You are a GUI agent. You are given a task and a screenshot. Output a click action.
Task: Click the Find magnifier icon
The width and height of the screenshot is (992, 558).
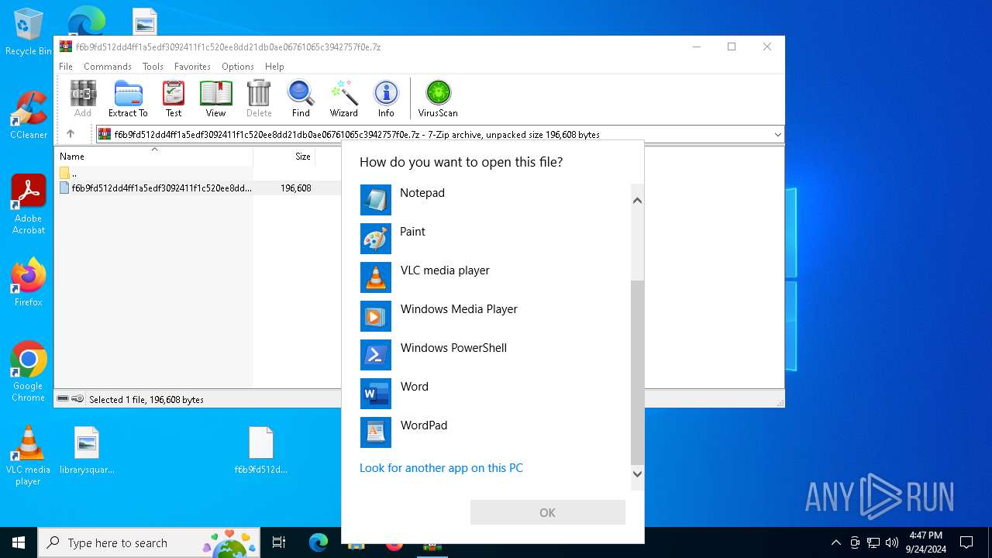pos(301,98)
